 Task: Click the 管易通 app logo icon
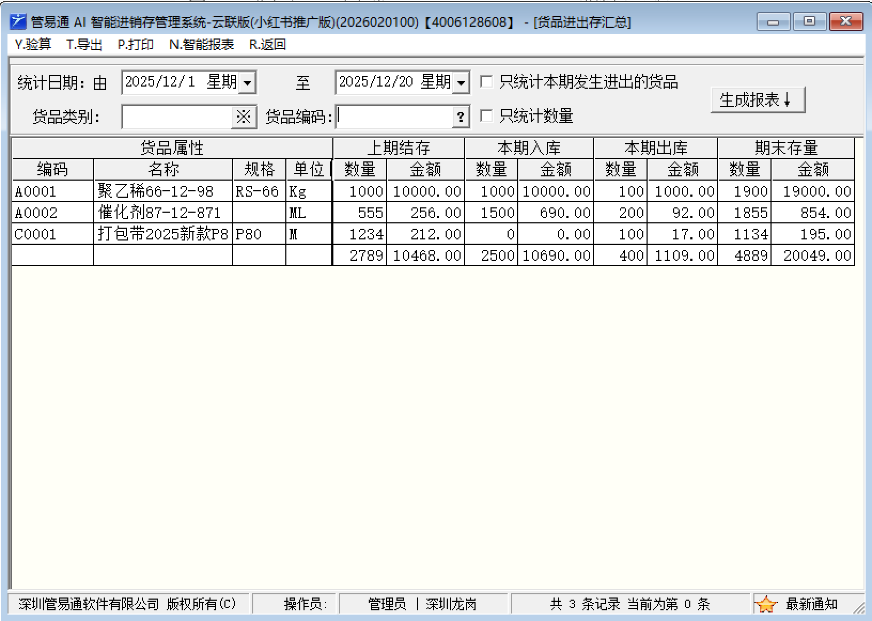(18, 22)
